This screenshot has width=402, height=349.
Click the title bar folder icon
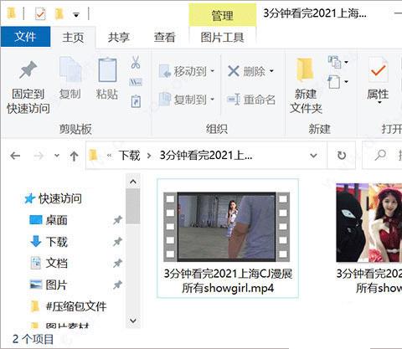point(12,13)
